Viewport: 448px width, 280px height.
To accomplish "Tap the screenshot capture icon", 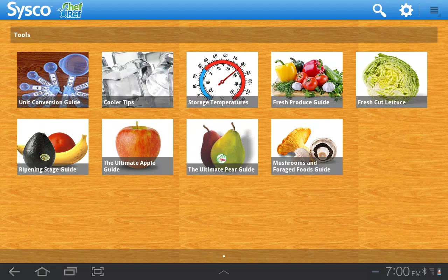I will [98, 272].
